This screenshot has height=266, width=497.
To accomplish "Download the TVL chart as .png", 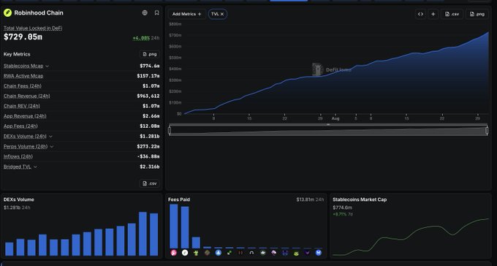I will pyautogui.click(x=477, y=14).
